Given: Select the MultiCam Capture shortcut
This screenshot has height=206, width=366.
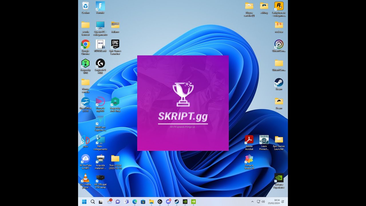Looking at the screenshot, I should click(x=100, y=124).
